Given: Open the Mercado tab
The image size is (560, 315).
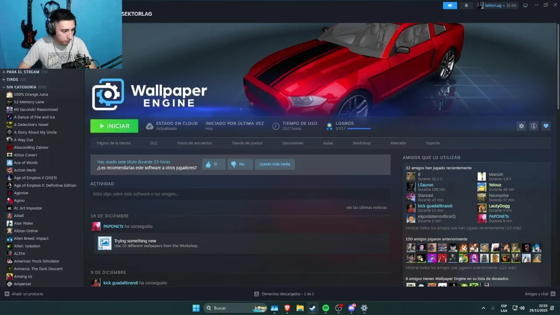Looking at the screenshot, I should [398, 143].
